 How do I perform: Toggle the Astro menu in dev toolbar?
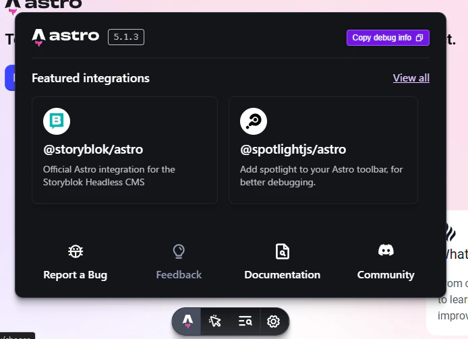(187, 321)
